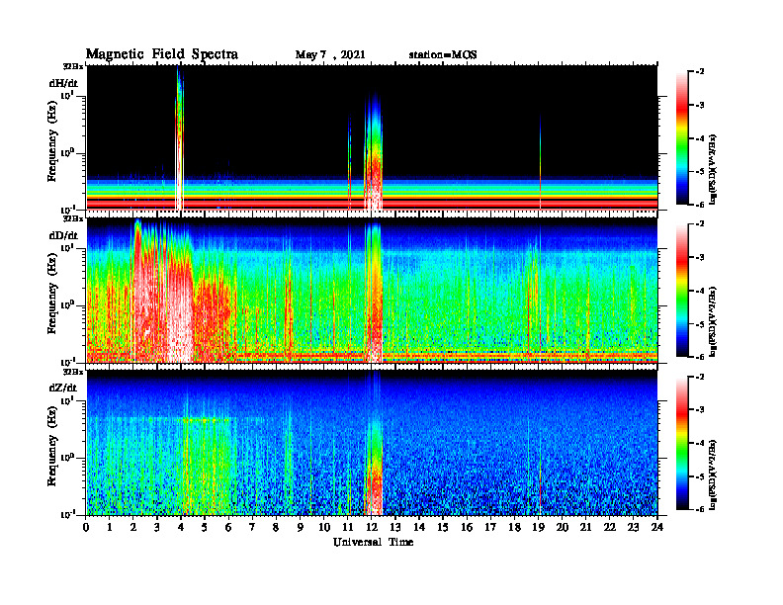Viewport: 783px width, 605px height.
Task: Click the log(PSD) label beside dD/dt color bar
Action: (713, 321)
